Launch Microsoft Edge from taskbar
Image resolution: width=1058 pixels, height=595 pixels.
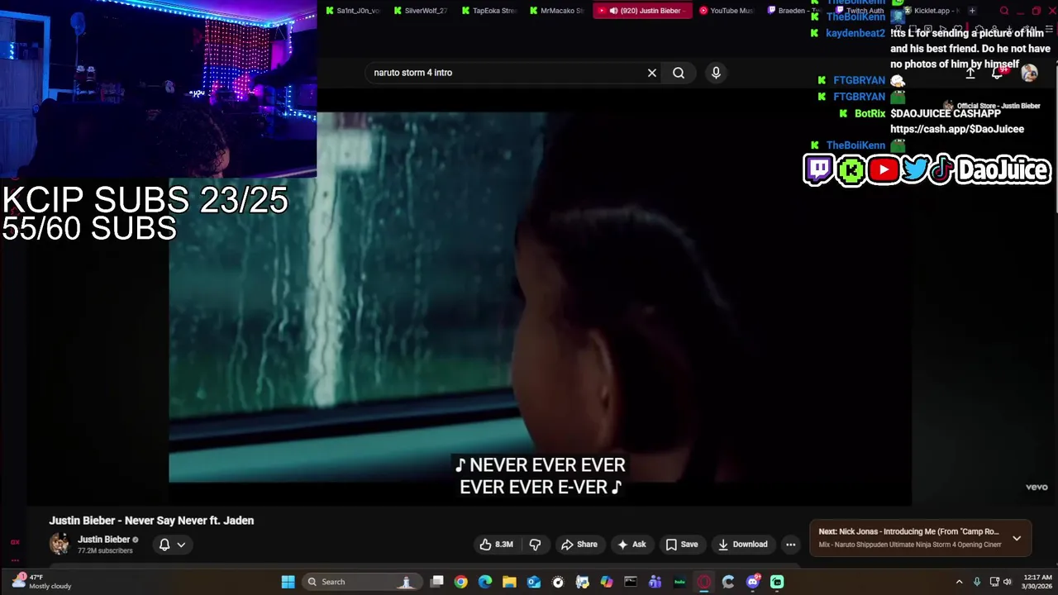485,582
